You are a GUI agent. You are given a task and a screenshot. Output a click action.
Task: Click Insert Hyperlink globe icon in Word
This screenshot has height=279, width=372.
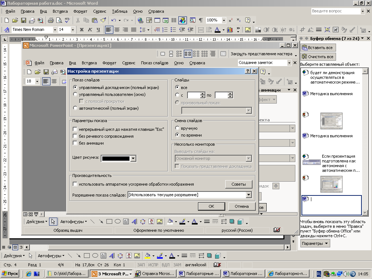pyautogui.click(x=141, y=20)
